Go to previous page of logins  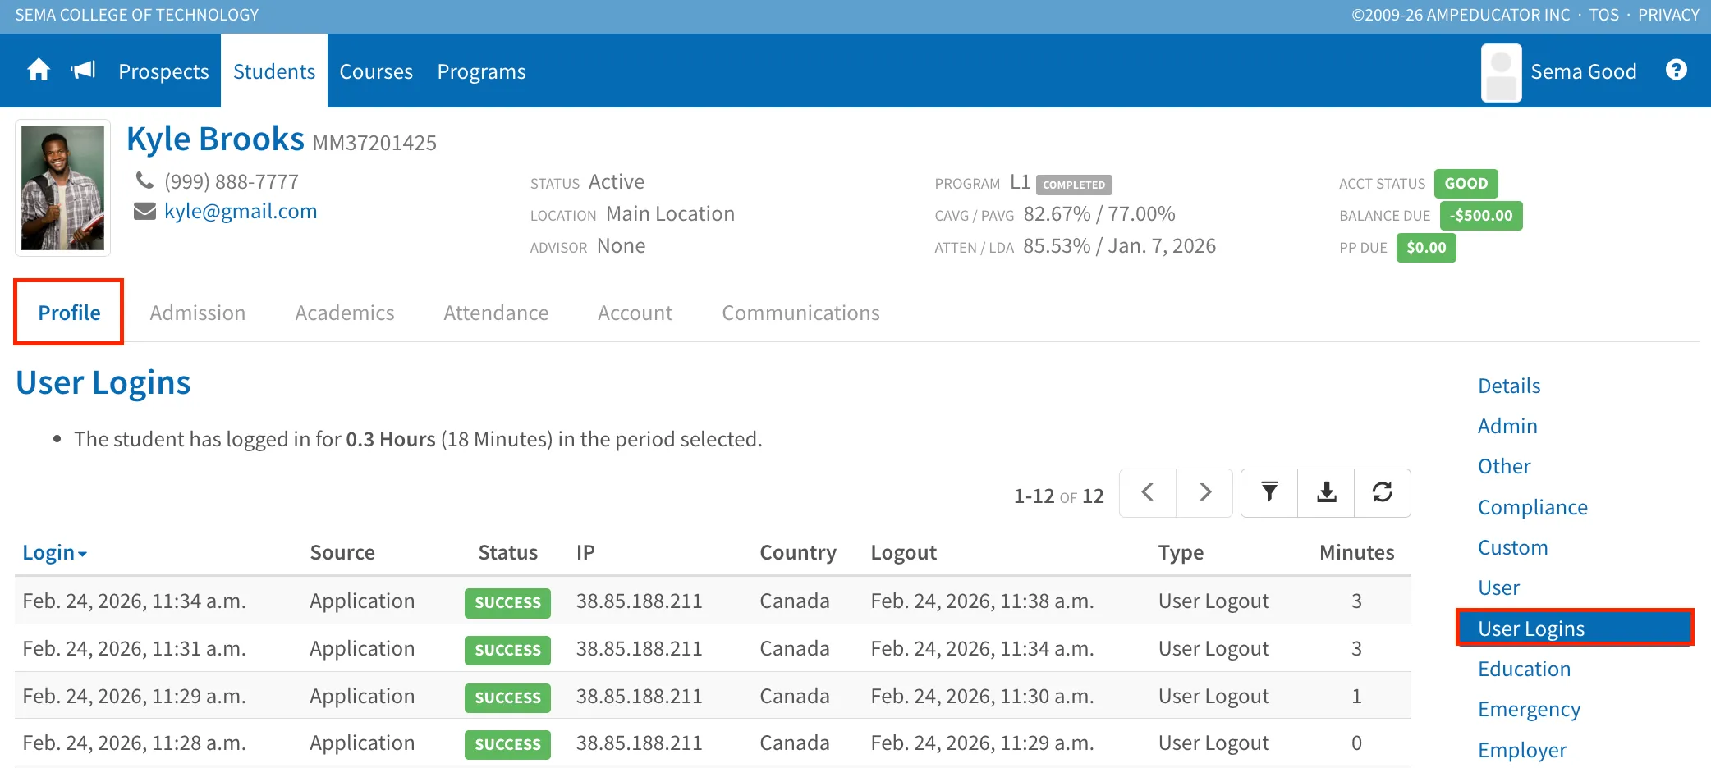click(x=1148, y=492)
